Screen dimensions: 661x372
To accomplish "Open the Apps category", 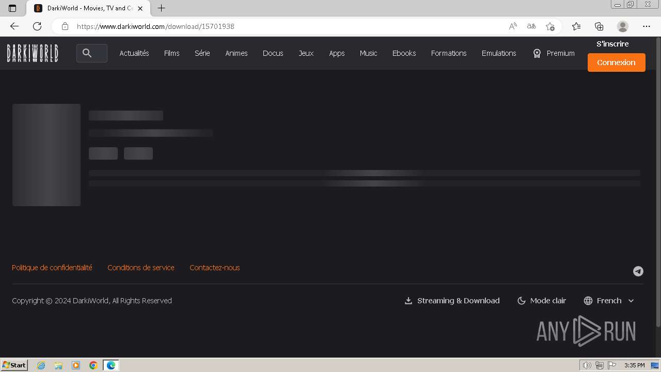I will coord(337,53).
